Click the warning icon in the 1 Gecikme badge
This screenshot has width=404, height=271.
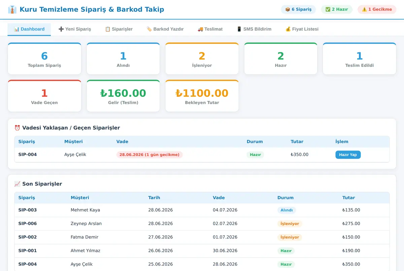coord(364,9)
